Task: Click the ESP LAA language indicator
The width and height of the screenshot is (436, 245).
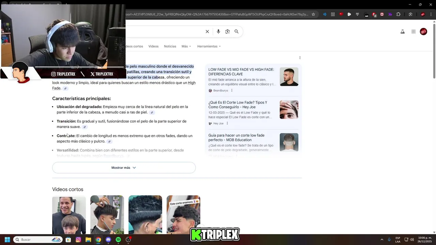Action: [398, 240]
